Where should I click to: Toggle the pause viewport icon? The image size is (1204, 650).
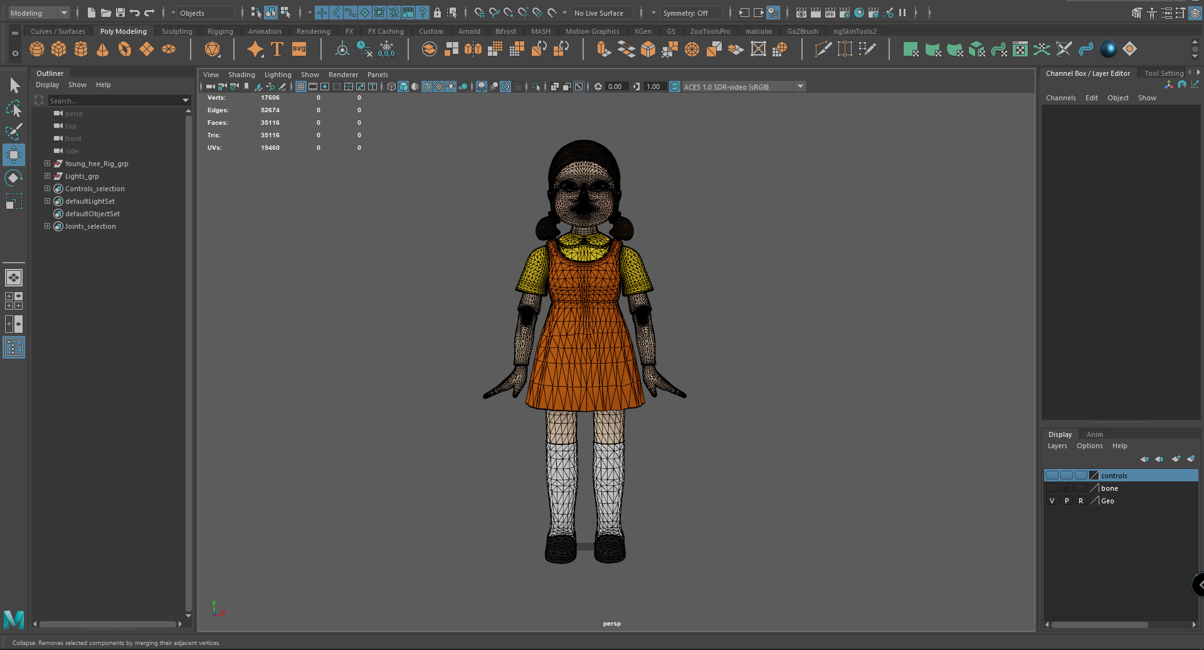tap(902, 13)
